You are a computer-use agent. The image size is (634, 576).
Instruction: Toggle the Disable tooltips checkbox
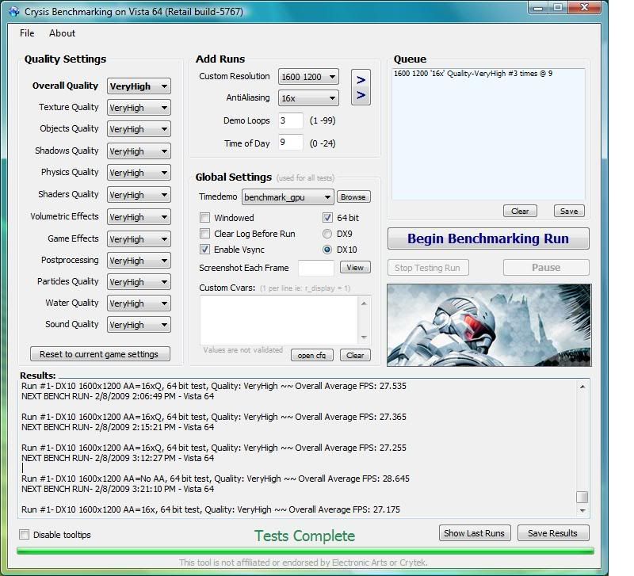click(x=24, y=535)
